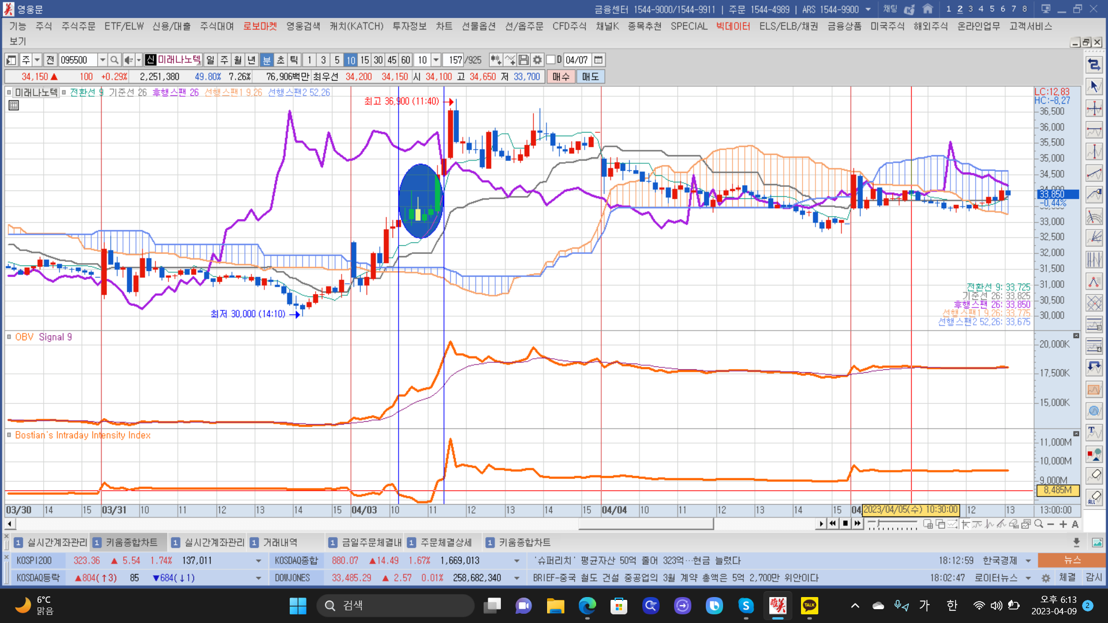
Task: Open the minute interval dropdown beside the 10 field
Action: tap(436, 60)
